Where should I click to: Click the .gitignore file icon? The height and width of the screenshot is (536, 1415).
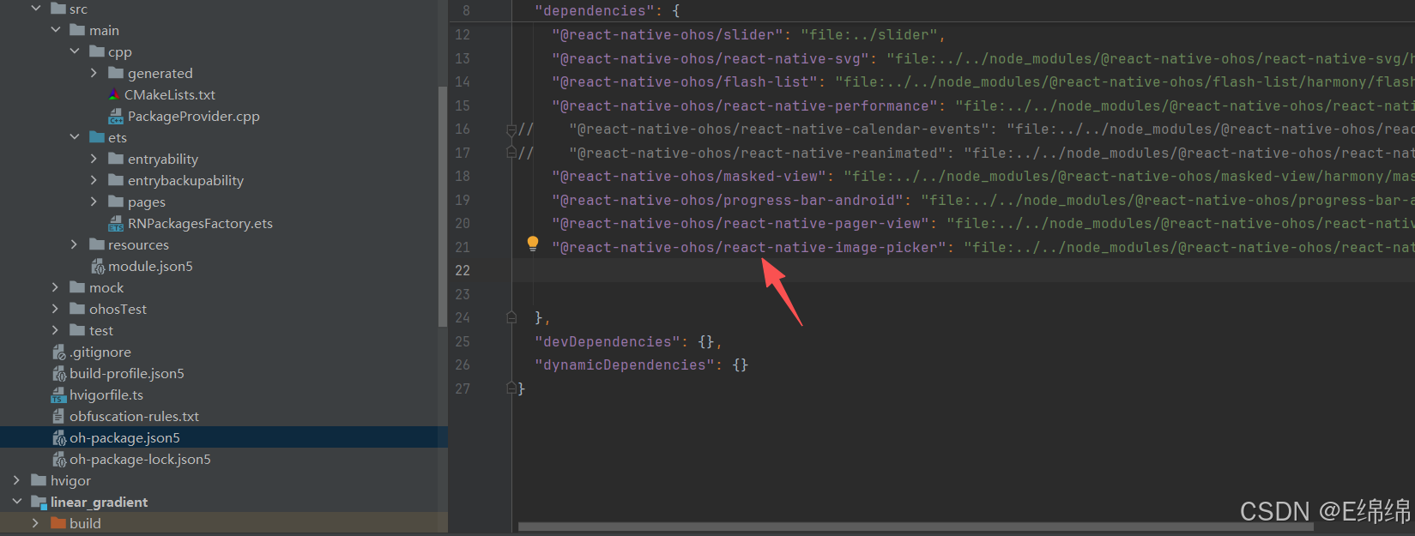pyautogui.click(x=58, y=352)
